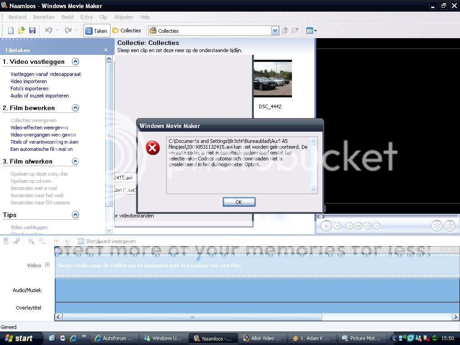This screenshot has height=345, width=460.
Task: Click Storyboard weergeven button
Action: 106,241
